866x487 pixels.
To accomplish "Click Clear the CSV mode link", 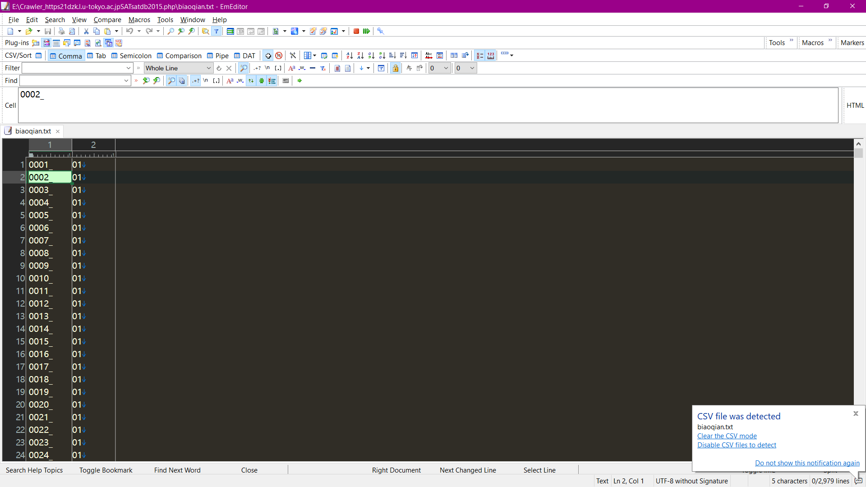I will [727, 436].
